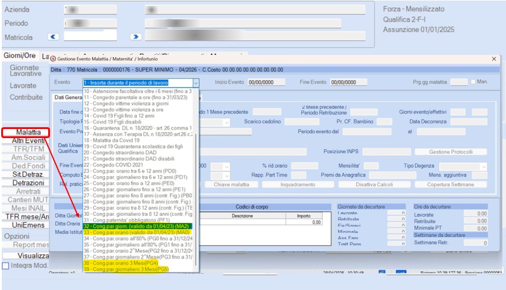Image resolution: width=506 pixels, height=290 pixels.
Task: Select '39 - Cong.par.giornaliero 3 Mesi(PG5)'
Action: tap(137, 269)
